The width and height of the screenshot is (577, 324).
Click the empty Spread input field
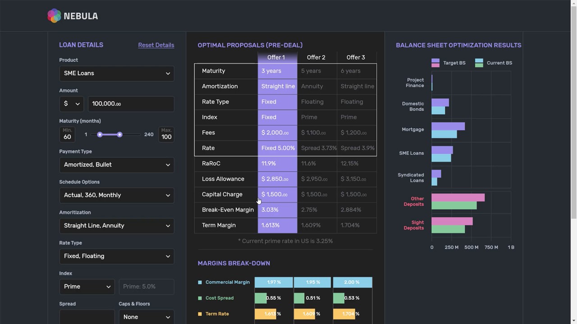[x=87, y=317]
